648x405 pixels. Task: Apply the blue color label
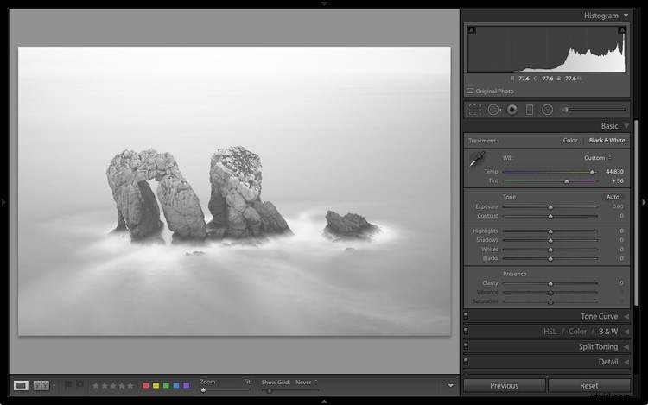176,386
